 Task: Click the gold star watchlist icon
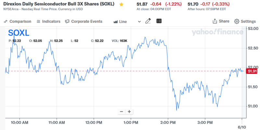(x=121, y=5)
